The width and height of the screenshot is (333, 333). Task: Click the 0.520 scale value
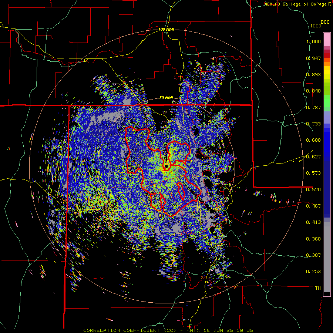[313, 189]
